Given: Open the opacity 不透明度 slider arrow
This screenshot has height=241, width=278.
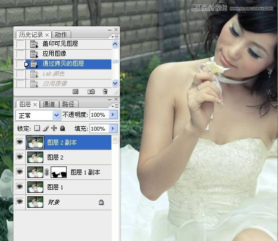Looking at the screenshot, I should coord(113,115).
